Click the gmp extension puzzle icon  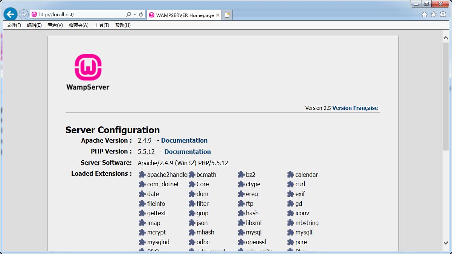click(x=192, y=213)
